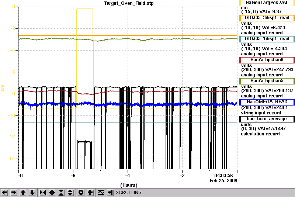
Task: Click the VAL=15.1497 readout text
Action: point(271,129)
